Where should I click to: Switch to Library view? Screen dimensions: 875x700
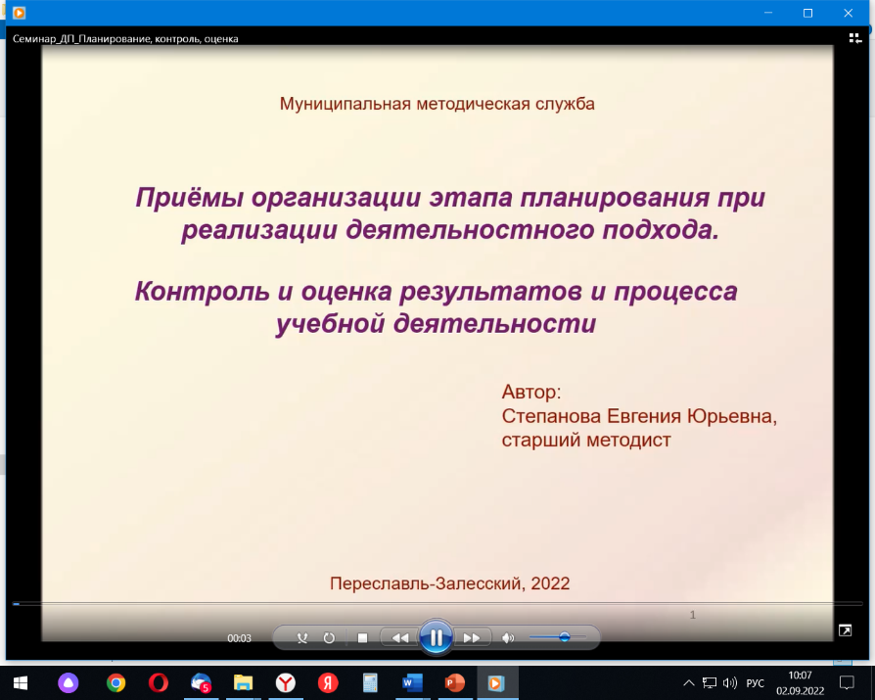coord(854,38)
